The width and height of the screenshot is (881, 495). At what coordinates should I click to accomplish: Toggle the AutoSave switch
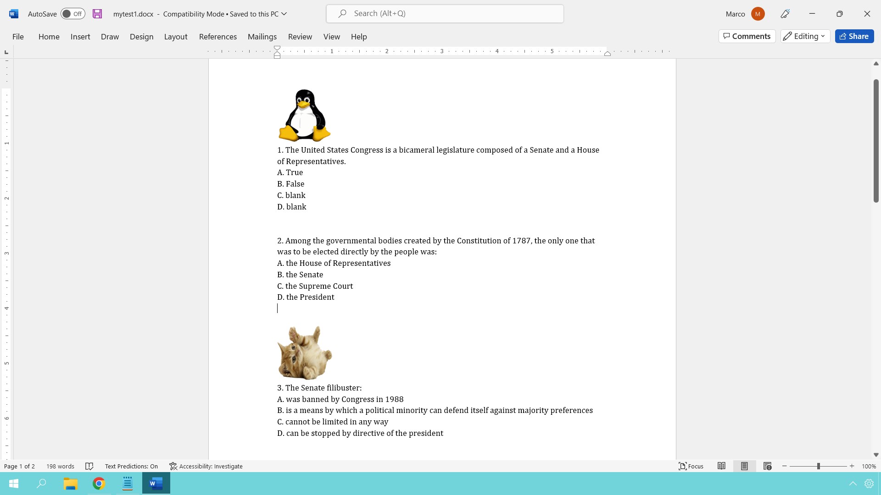(x=73, y=14)
